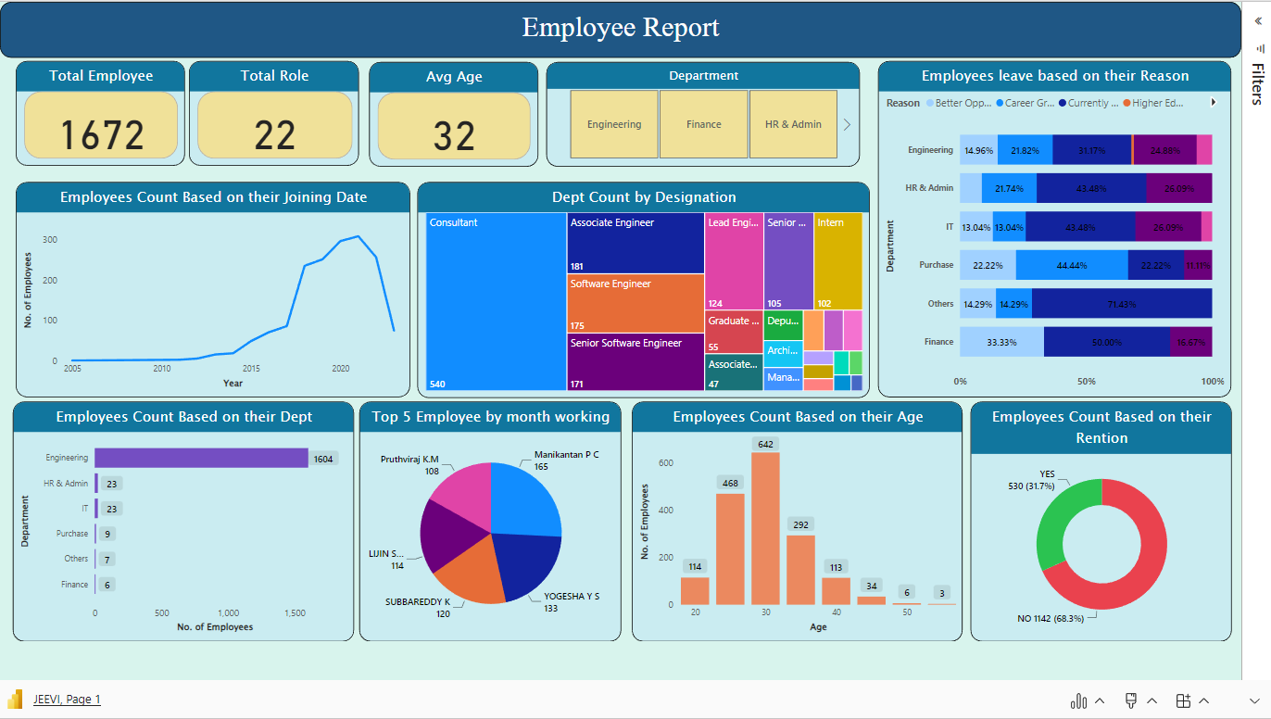Viewport: 1271px width, 719px height.
Task: Click the chevron at bottom-right corner
Action: click(1255, 700)
